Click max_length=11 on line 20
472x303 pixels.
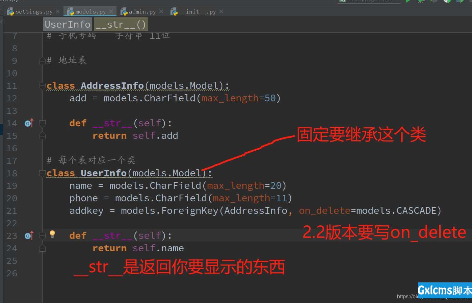(250, 198)
